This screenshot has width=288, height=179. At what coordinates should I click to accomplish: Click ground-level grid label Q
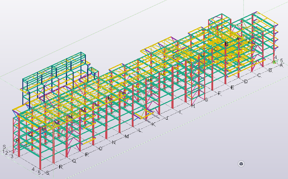[74, 161]
